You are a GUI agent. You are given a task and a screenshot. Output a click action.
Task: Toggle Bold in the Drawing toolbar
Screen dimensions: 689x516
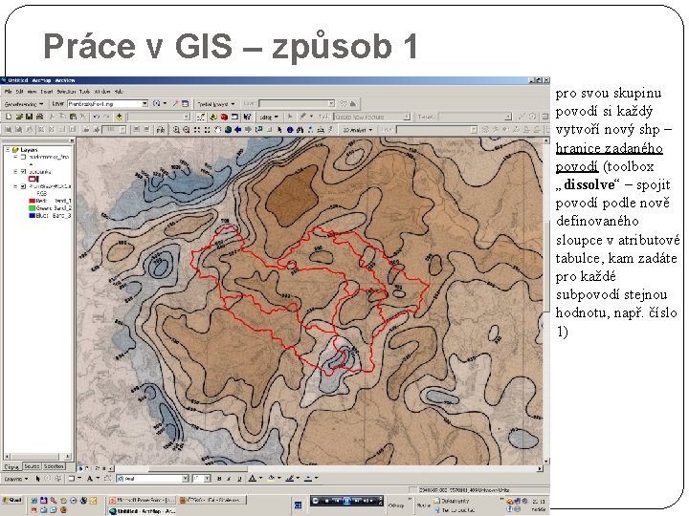[x=219, y=479]
